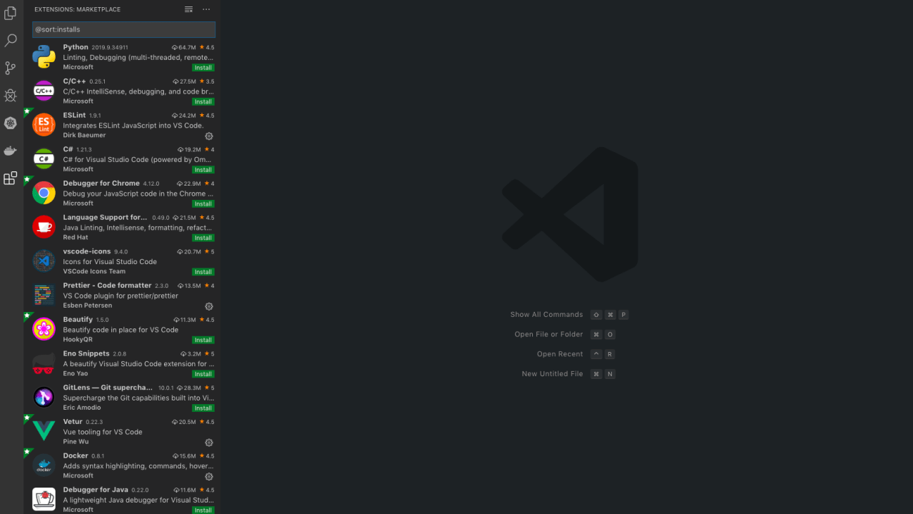The width and height of the screenshot is (913, 514).
Task: Install the C/C++ extension
Action: [203, 101]
